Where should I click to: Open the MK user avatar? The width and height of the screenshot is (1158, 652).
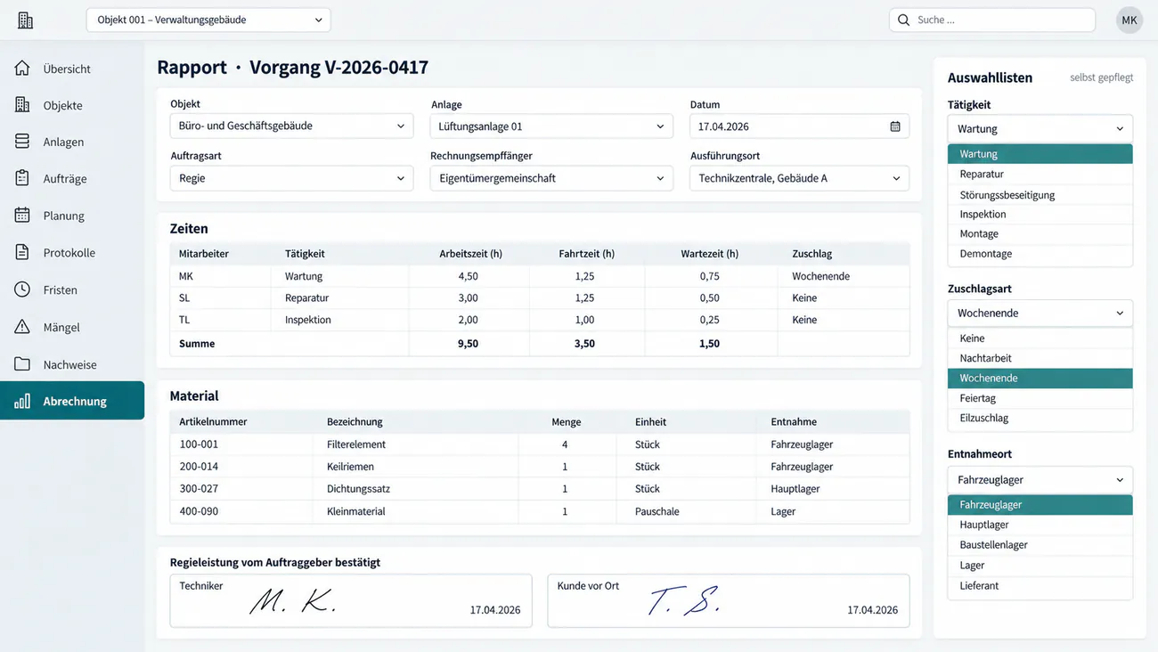(x=1129, y=20)
